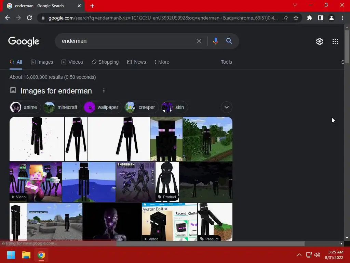Expand more image filter chips
This screenshot has width=350, height=263.
click(227, 107)
